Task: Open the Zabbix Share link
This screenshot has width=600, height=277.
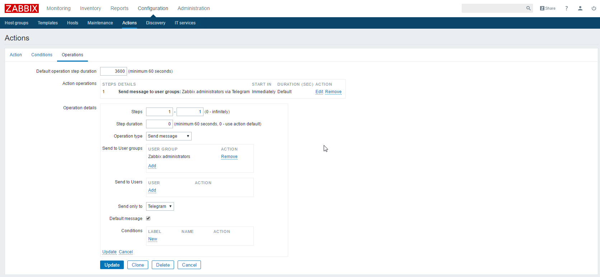Action: [548, 8]
